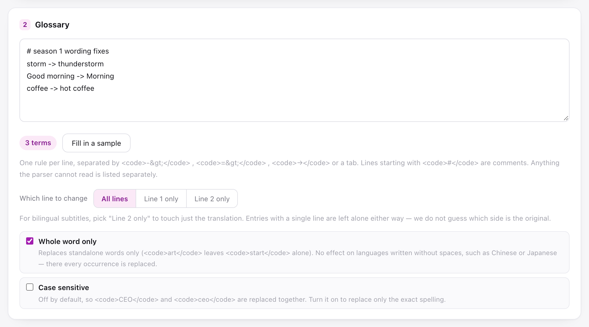
Task: Click the step 2 number badge
Action: [x=25, y=25]
